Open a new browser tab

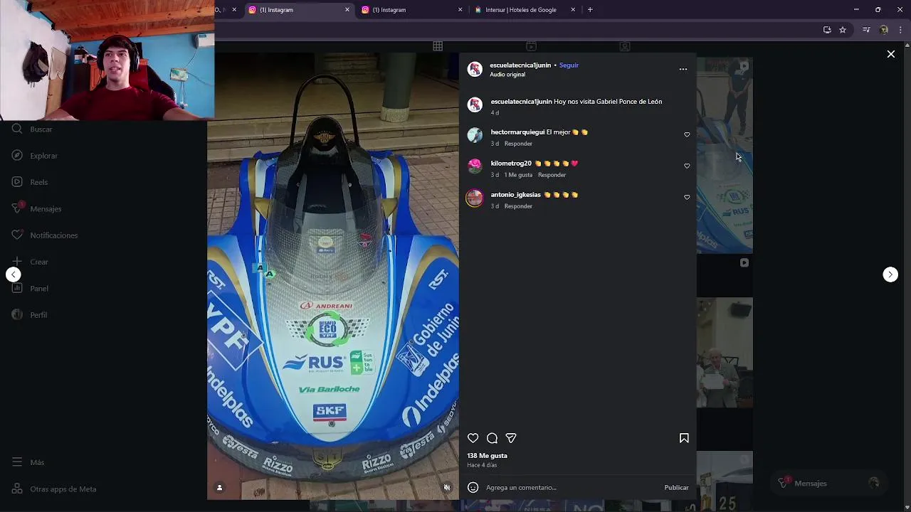click(x=590, y=10)
